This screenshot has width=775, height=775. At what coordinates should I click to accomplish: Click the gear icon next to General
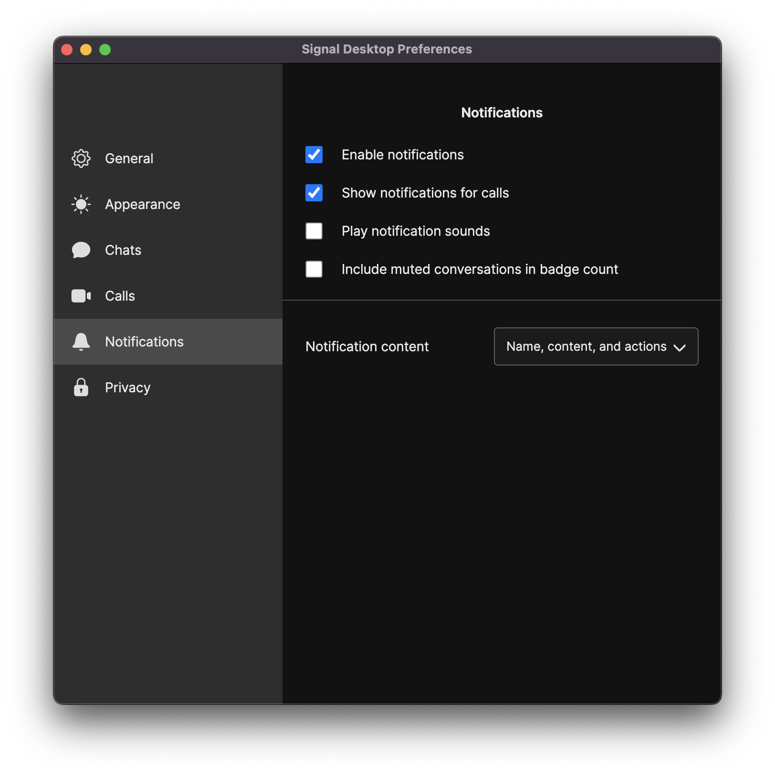81,158
